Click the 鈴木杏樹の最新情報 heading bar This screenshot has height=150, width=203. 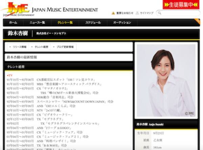pos(68,57)
